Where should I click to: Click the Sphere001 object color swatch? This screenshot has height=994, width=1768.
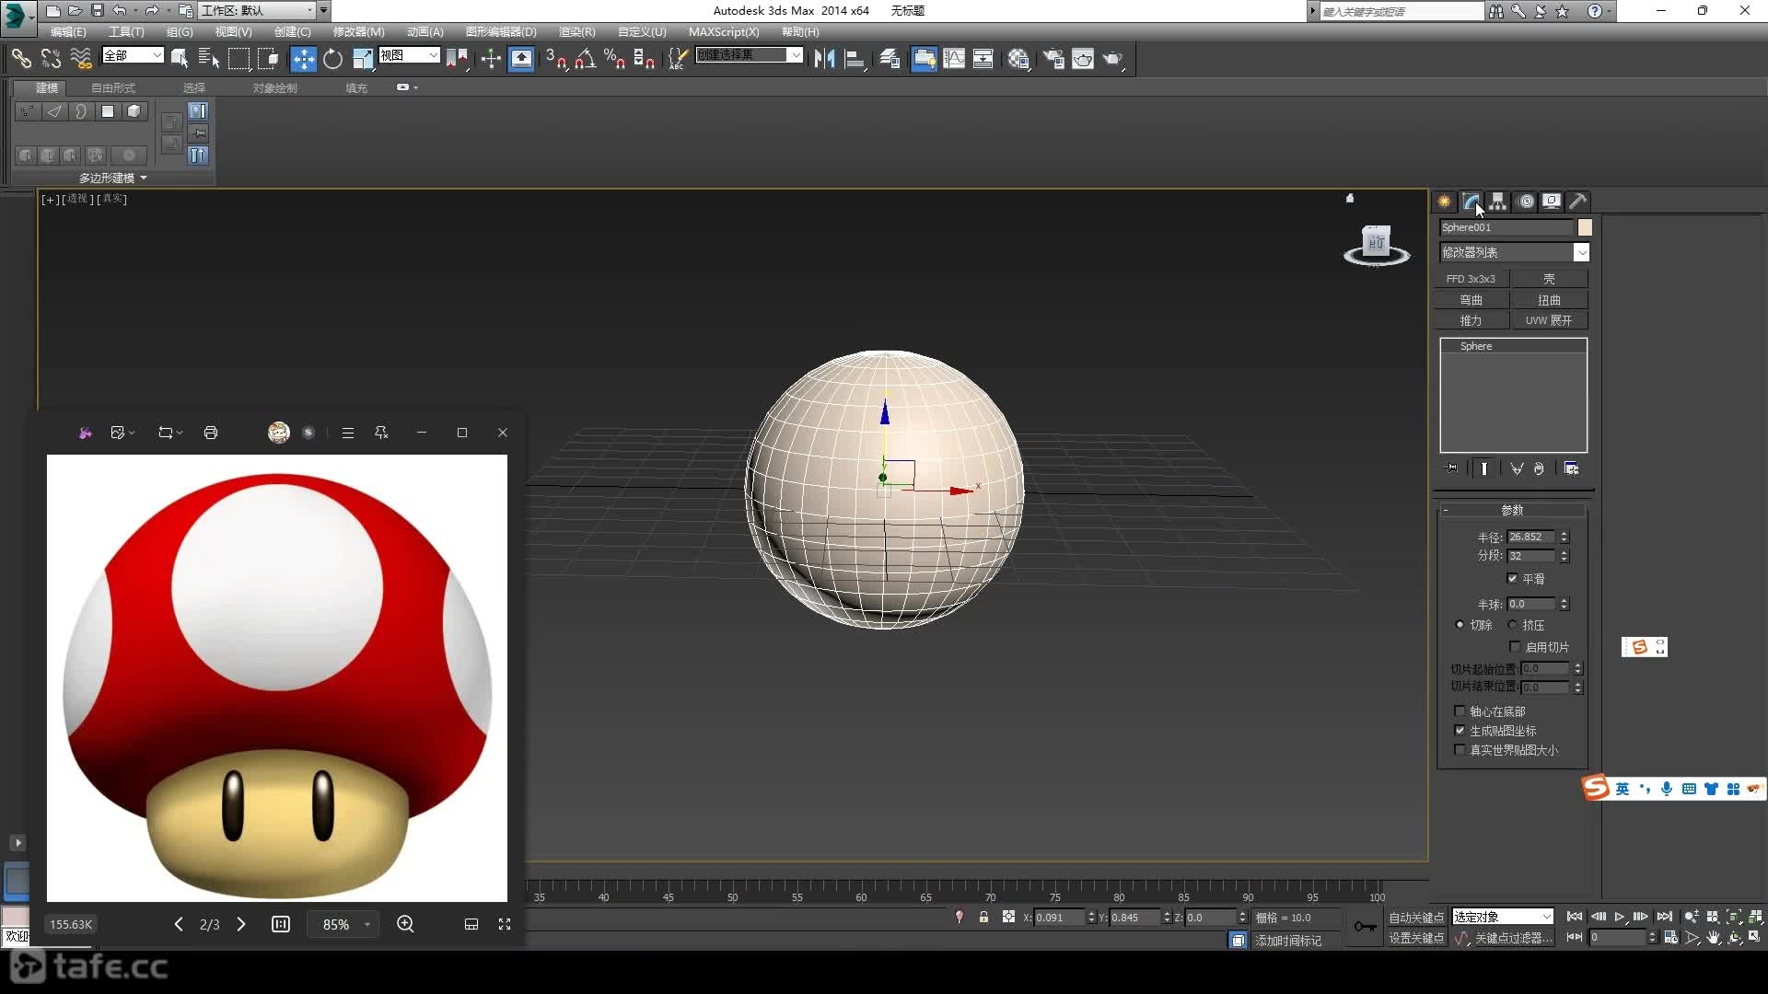point(1585,227)
